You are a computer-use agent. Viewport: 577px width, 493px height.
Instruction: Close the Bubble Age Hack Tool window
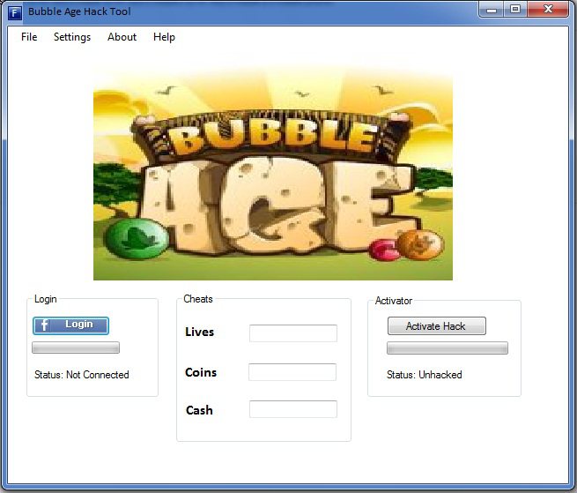548,10
